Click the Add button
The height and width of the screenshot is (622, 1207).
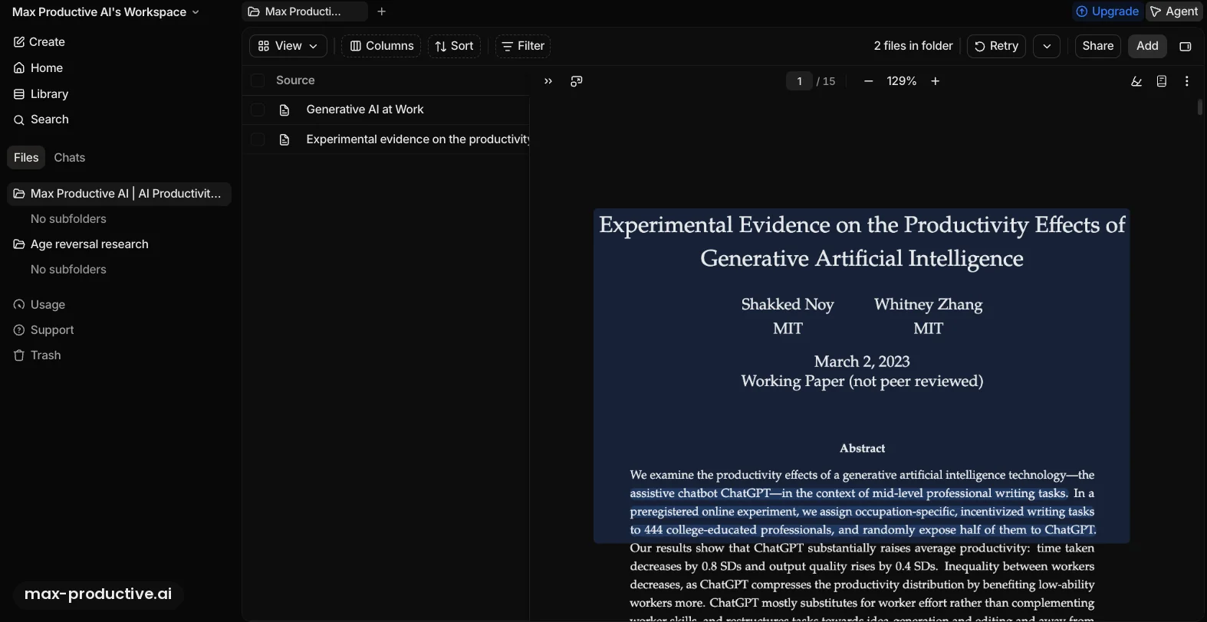tap(1147, 47)
